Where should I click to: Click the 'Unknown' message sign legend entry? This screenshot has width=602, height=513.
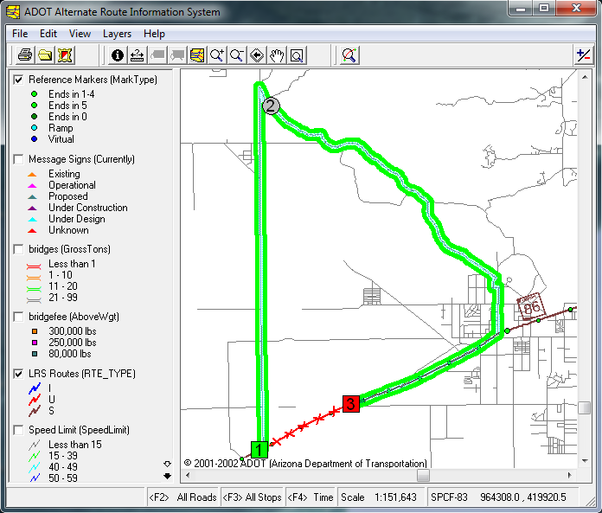pos(68,230)
